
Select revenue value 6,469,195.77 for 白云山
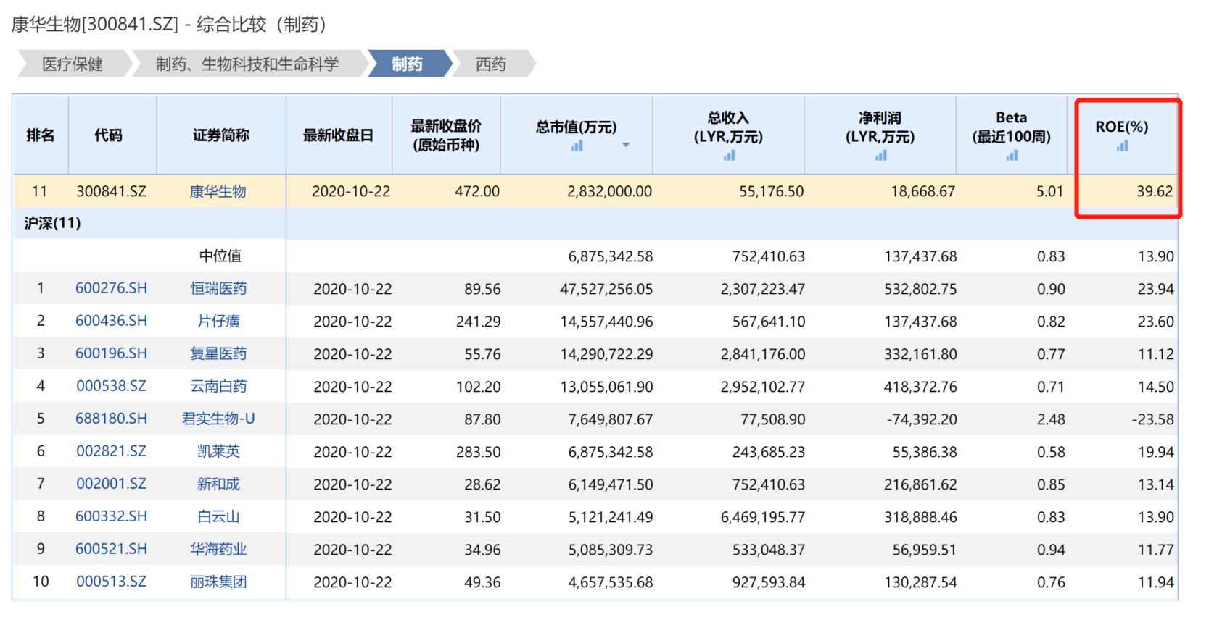click(763, 516)
